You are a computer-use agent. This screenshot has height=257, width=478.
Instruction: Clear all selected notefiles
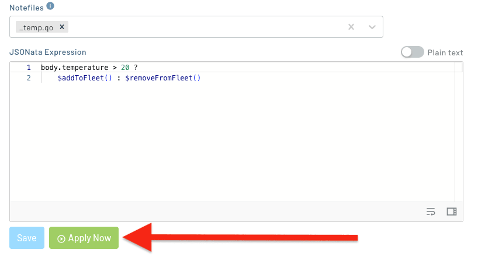pyautogui.click(x=351, y=27)
